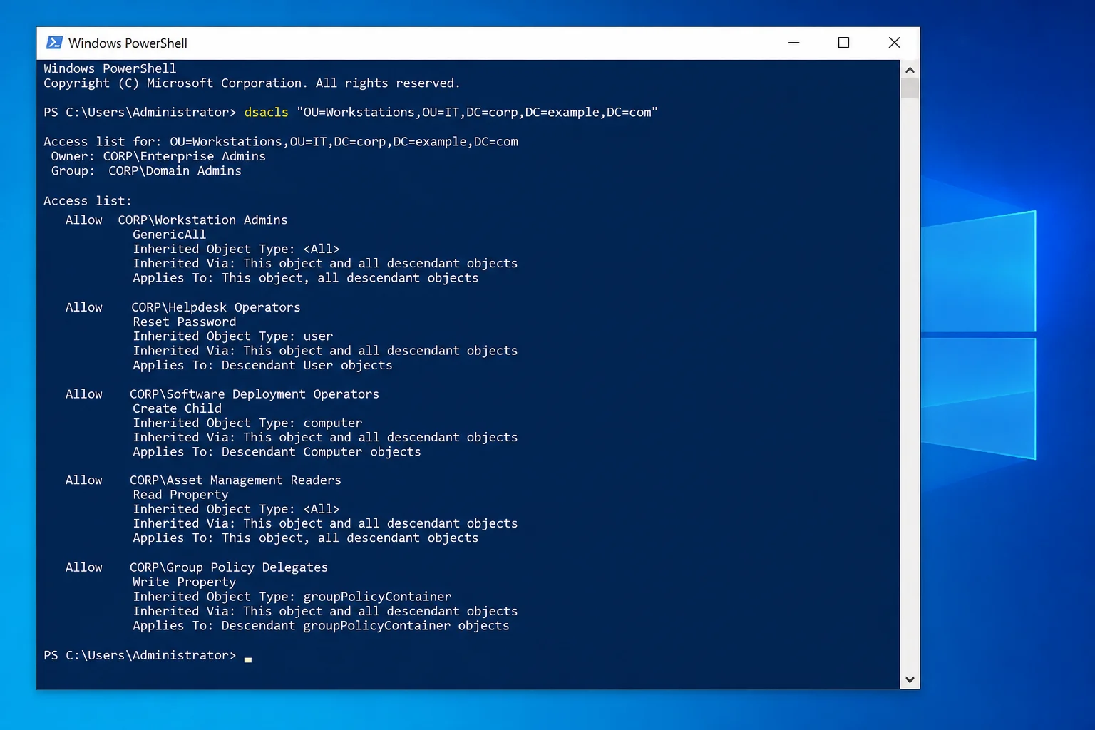
Task: Click 'Inherited Object Type: computer' line
Action: (x=247, y=423)
